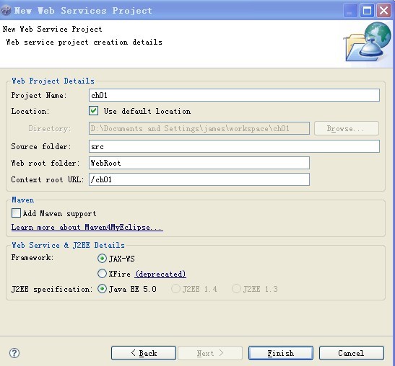This screenshot has width=395, height=366.
Task: Click the Web root folder field
Action: [x=199, y=163]
